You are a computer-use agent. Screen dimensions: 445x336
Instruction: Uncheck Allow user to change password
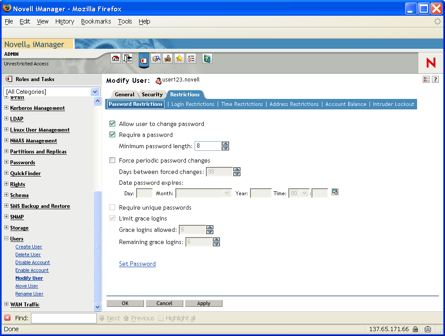pyautogui.click(x=112, y=124)
